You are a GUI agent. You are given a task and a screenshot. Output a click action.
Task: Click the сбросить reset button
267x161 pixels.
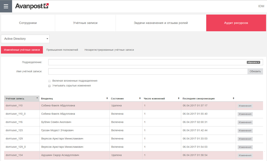coord(253,63)
